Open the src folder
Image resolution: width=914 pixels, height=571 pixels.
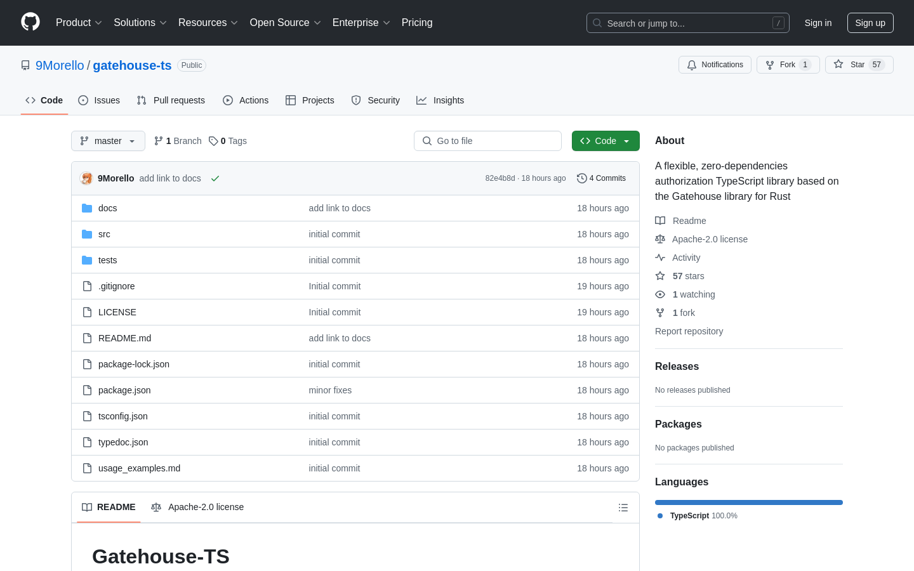[x=104, y=234]
